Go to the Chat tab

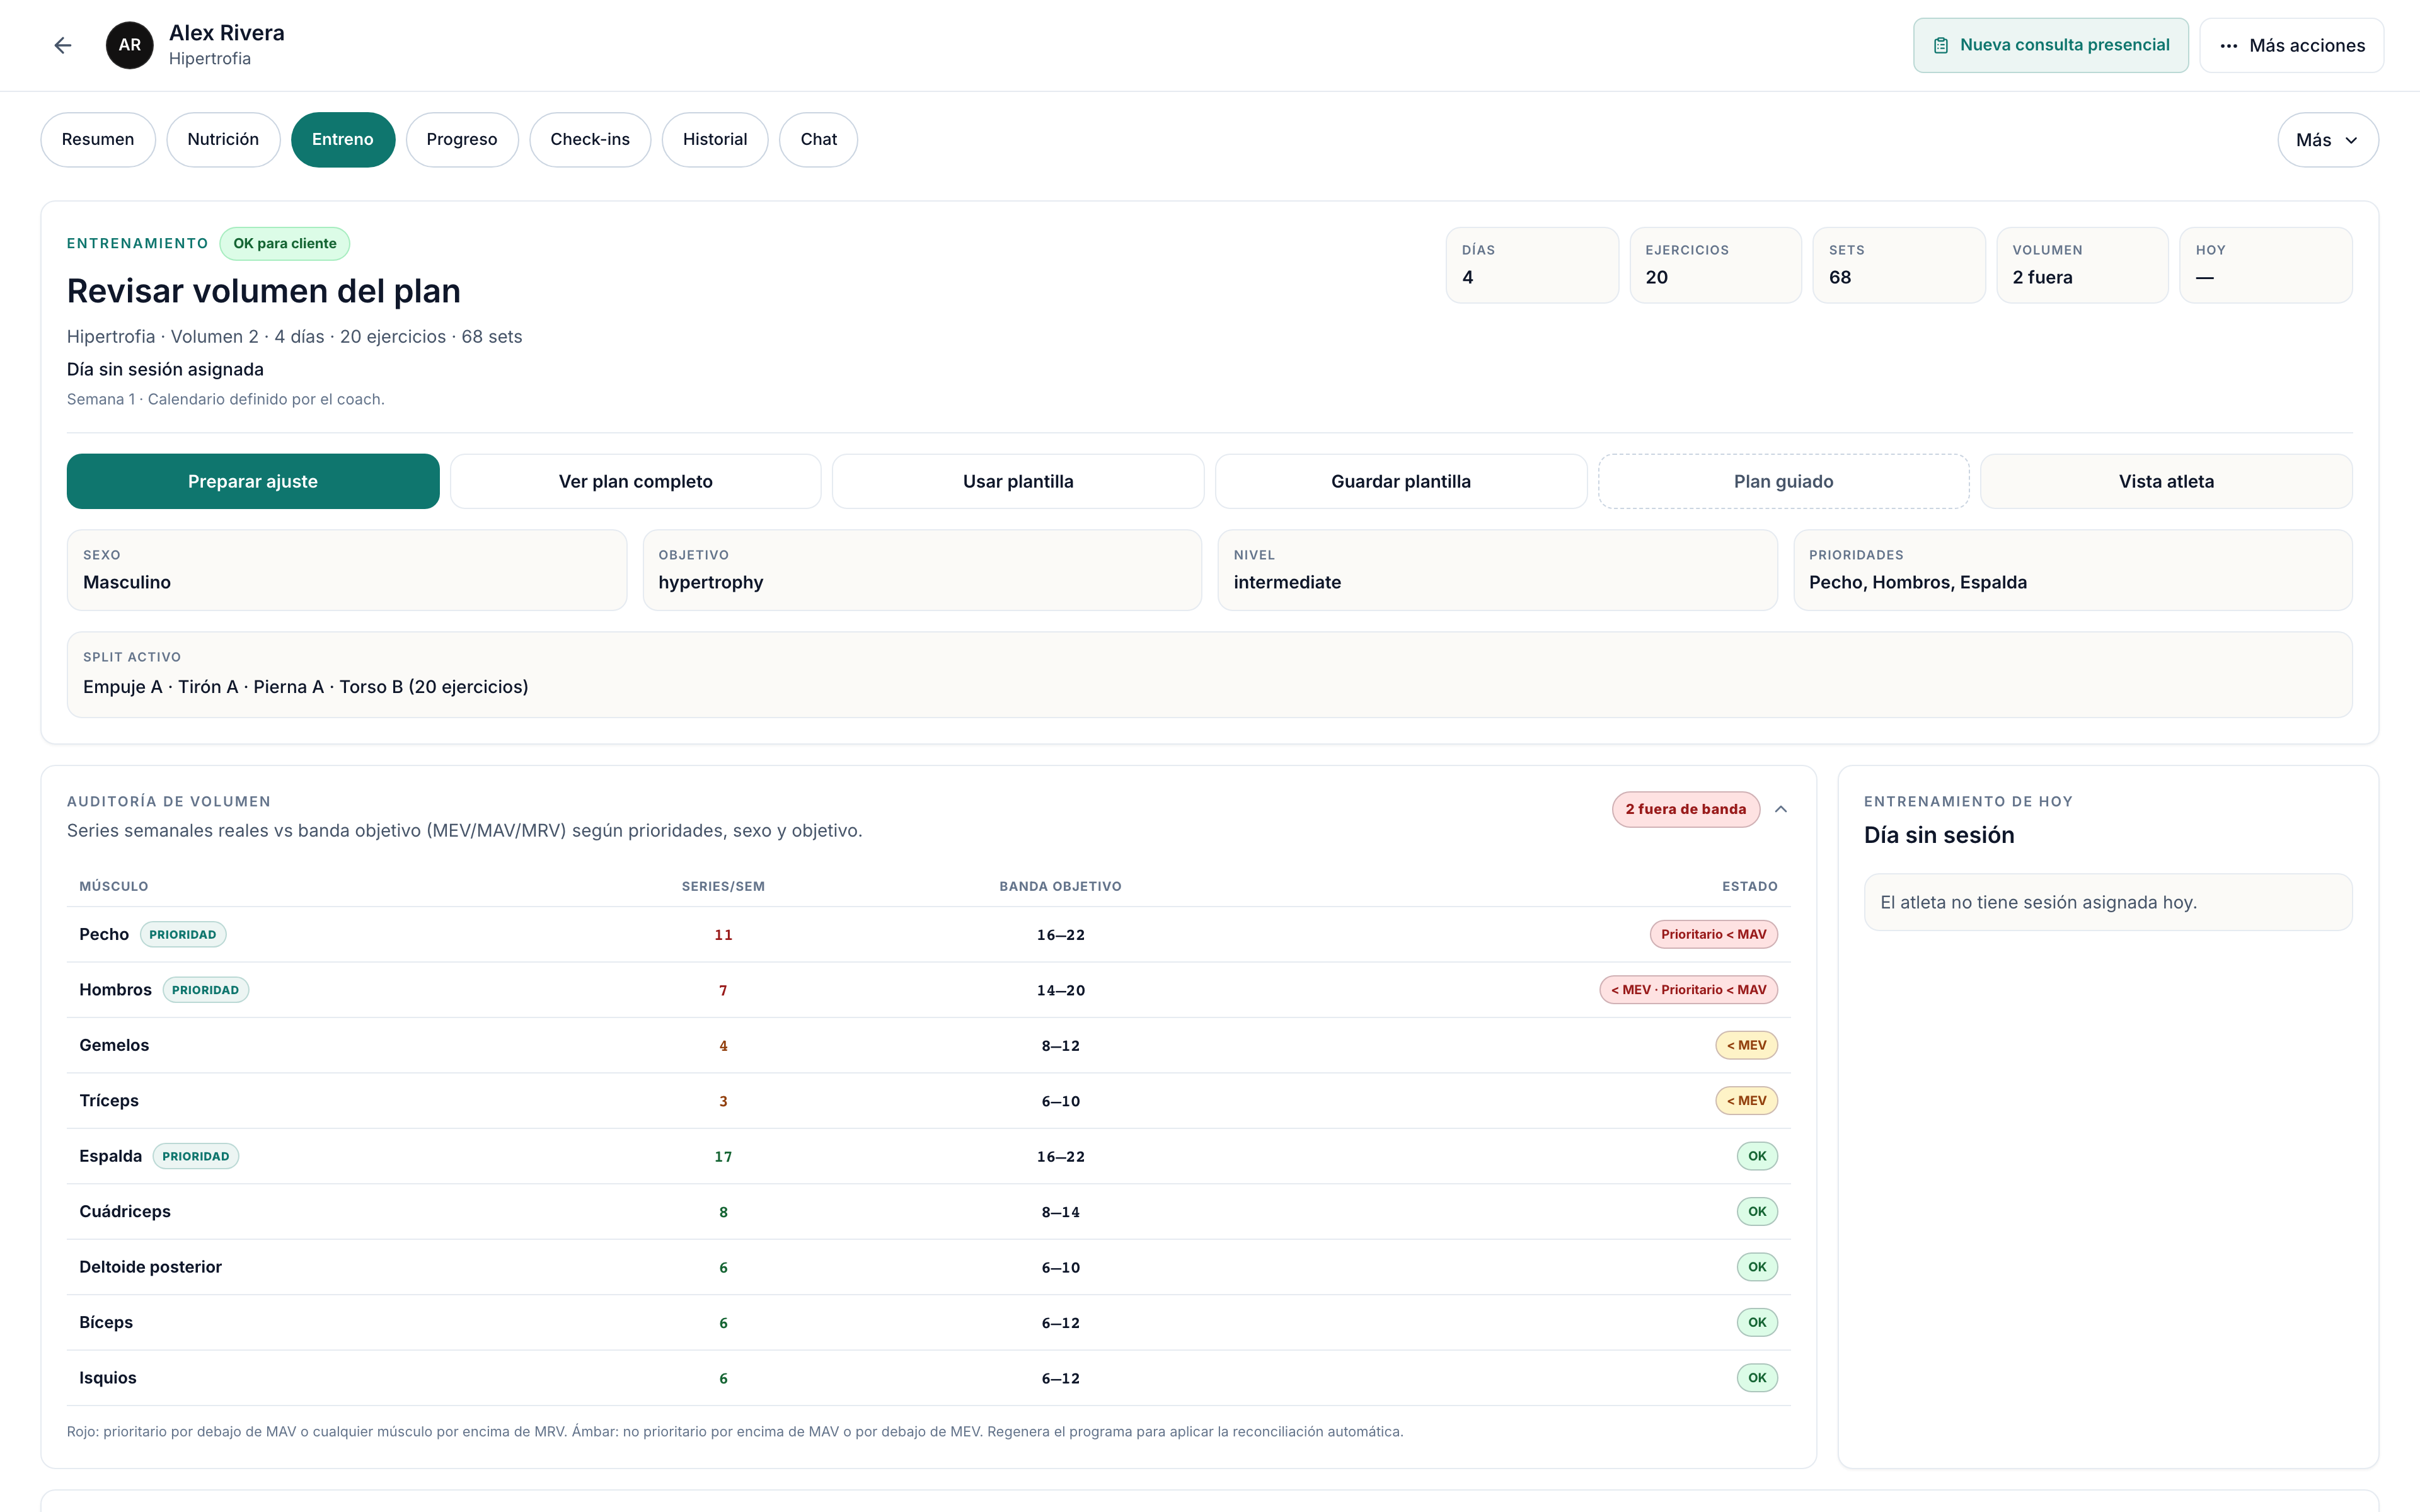[818, 140]
